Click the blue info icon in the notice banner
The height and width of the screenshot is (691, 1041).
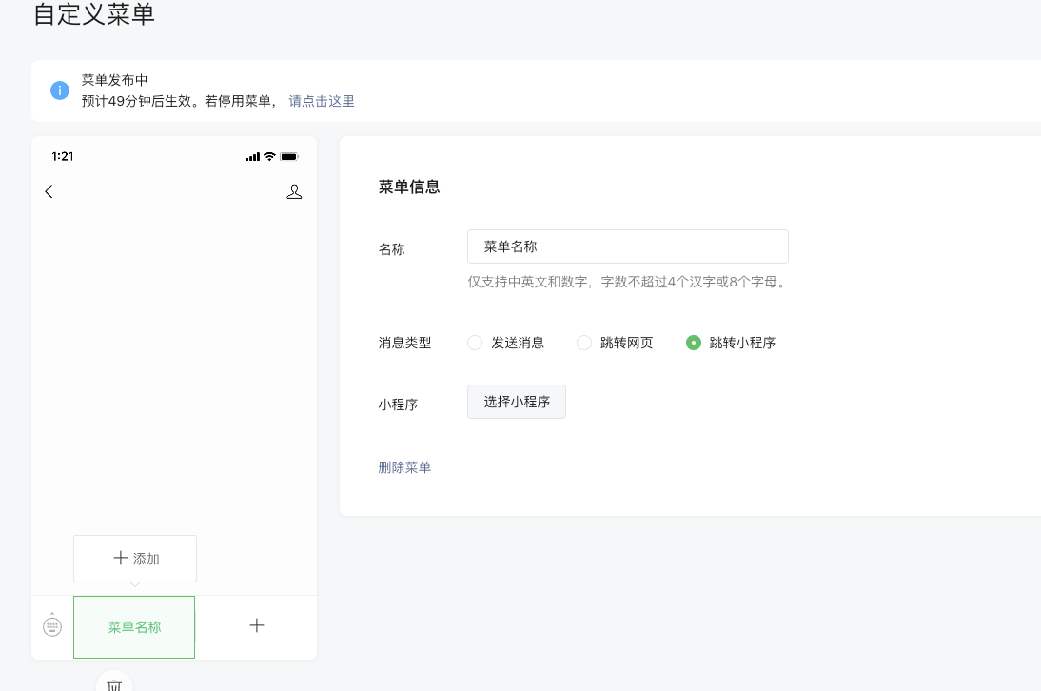pyautogui.click(x=60, y=90)
